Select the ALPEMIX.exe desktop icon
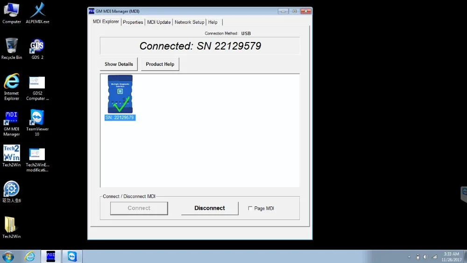The height and width of the screenshot is (263, 467). [37, 13]
